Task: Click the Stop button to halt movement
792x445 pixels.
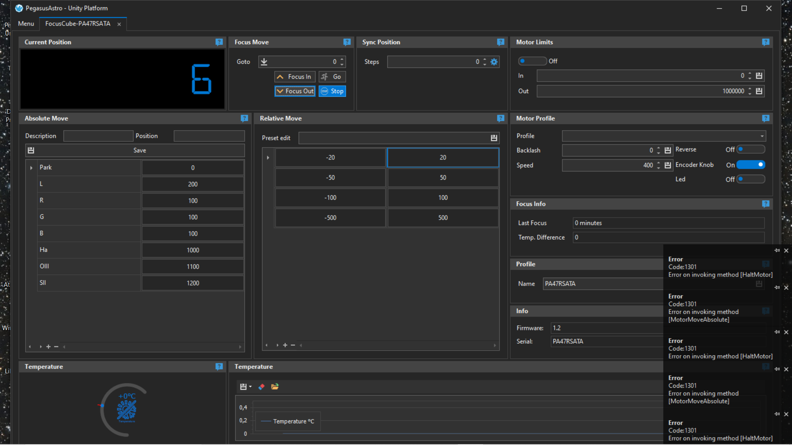Action: tap(332, 91)
